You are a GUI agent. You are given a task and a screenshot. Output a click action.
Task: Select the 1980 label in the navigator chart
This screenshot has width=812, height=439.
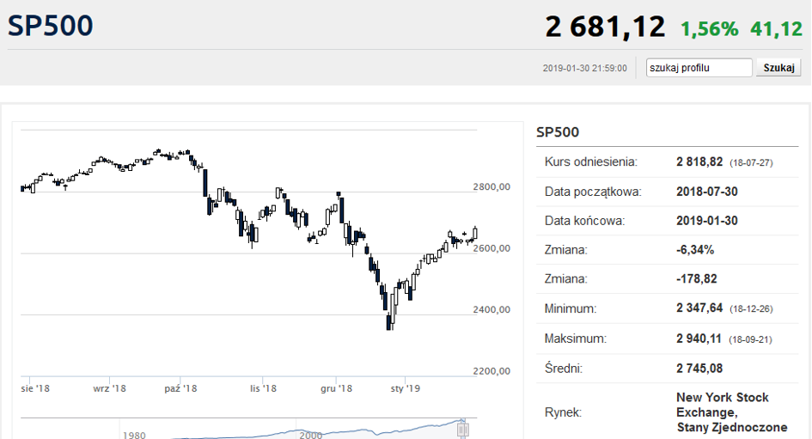click(x=134, y=435)
